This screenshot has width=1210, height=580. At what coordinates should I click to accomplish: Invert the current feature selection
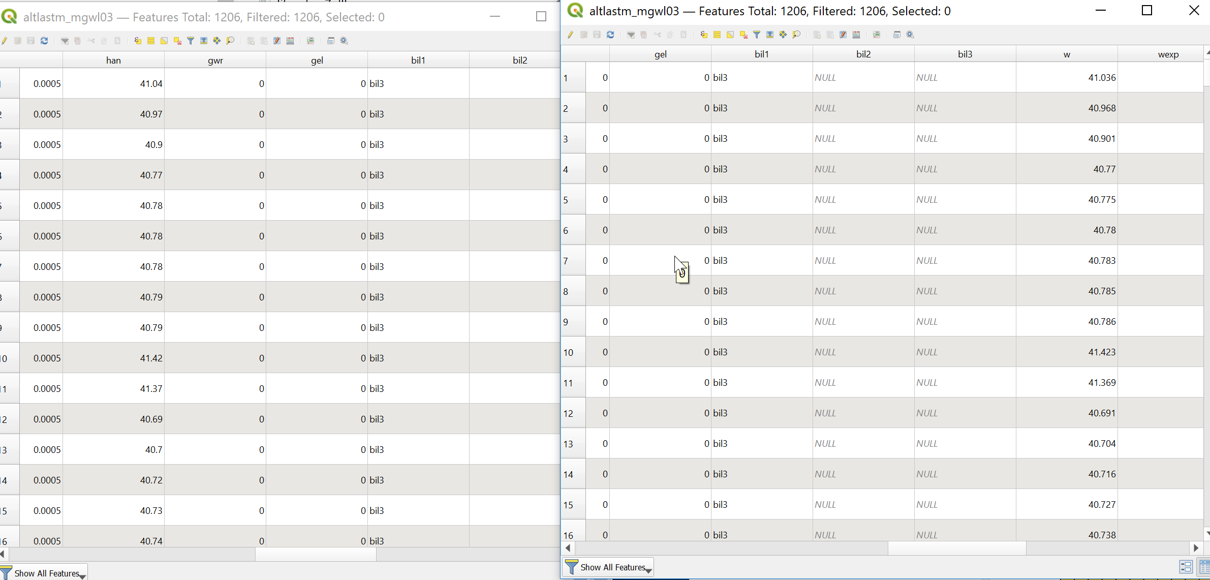coord(731,35)
